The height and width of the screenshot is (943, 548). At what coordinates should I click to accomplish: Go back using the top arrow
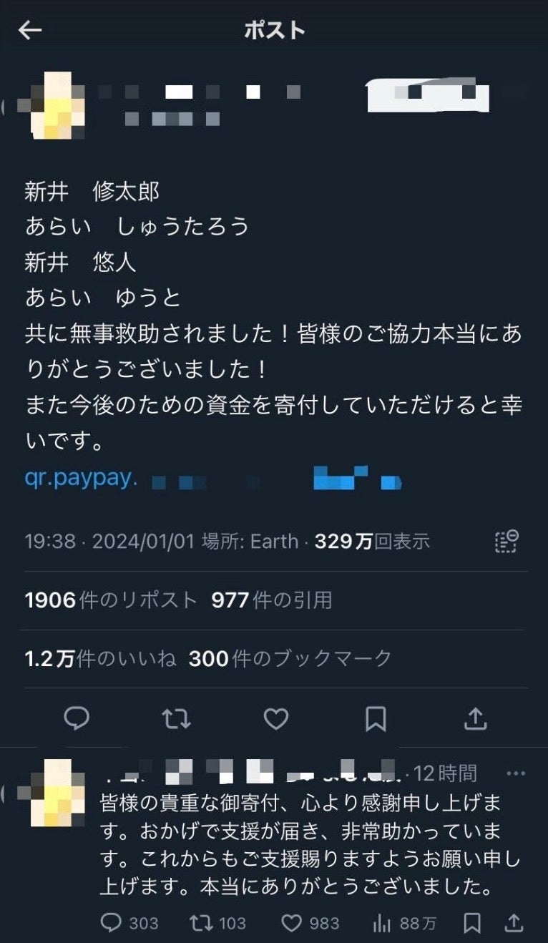point(30,30)
